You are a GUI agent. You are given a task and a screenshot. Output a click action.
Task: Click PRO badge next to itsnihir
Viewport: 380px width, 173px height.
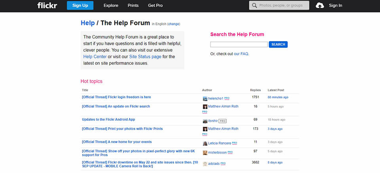point(222,121)
